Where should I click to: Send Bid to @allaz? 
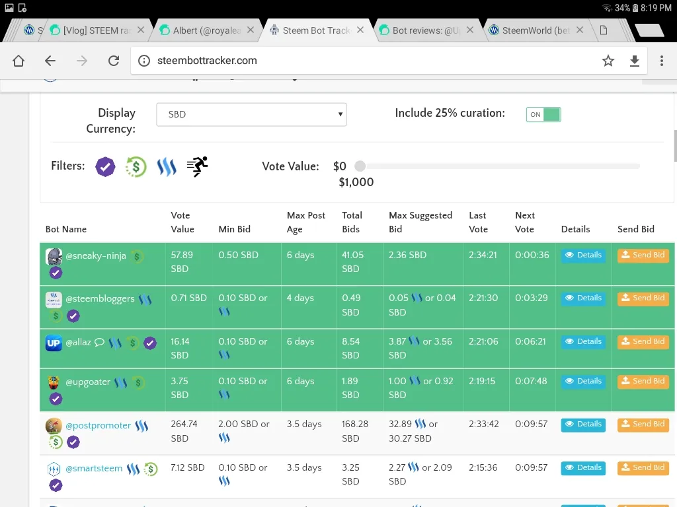coord(643,342)
